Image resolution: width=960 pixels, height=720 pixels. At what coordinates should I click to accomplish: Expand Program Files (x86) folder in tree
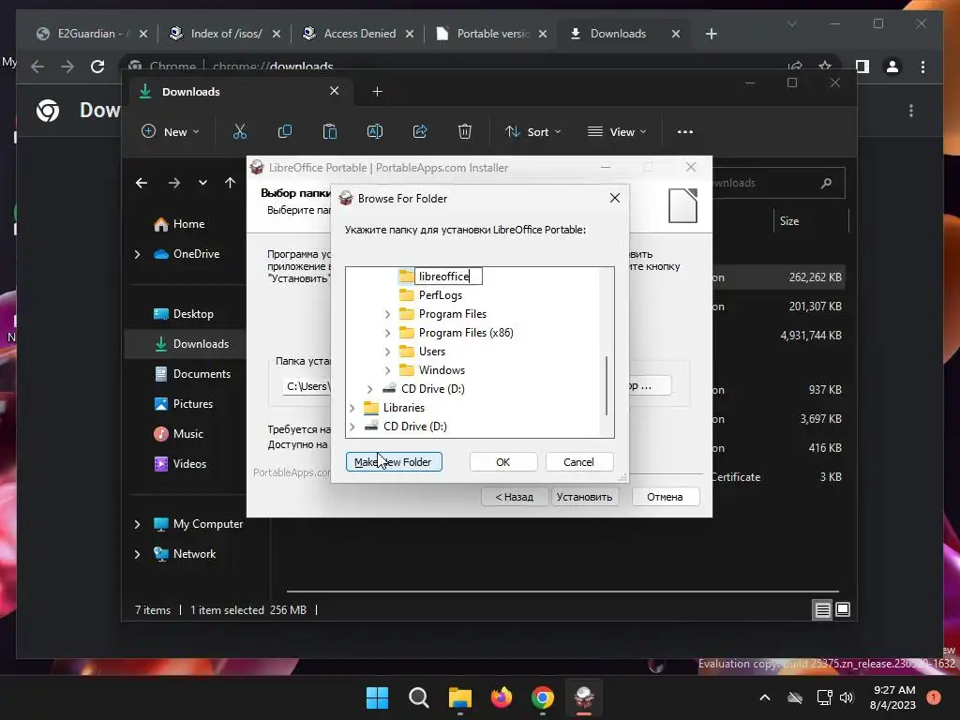click(387, 333)
